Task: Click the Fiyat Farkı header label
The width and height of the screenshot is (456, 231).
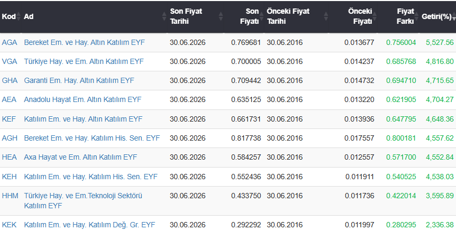Action: pos(405,16)
